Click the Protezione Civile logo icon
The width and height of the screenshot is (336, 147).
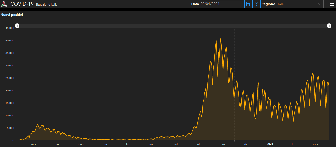[x=4, y=4]
